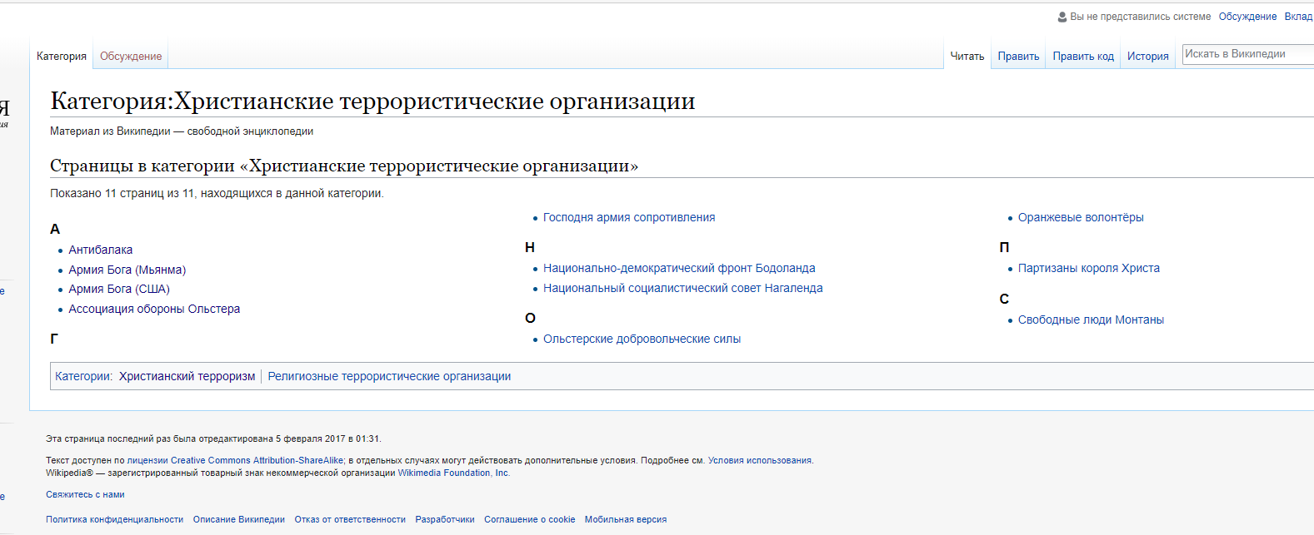Open Национально-демократический фронт Бодоланда article

679,268
